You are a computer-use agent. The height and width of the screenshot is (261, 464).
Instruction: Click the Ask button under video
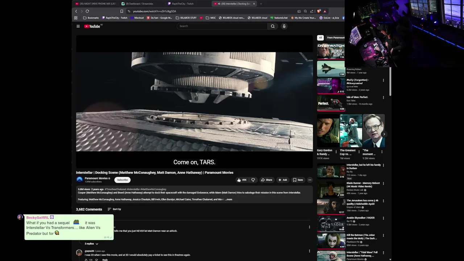coord(282,180)
